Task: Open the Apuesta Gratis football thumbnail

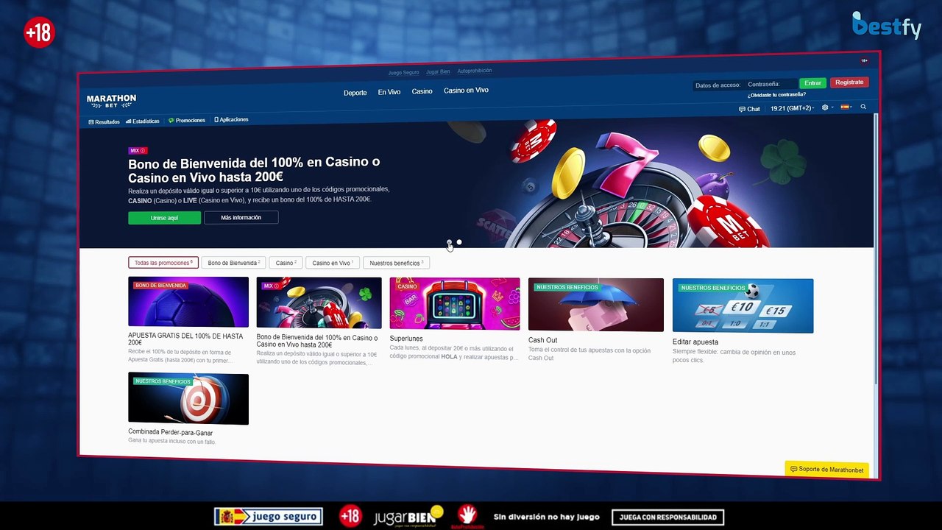Action: pyautogui.click(x=188, y=302)
